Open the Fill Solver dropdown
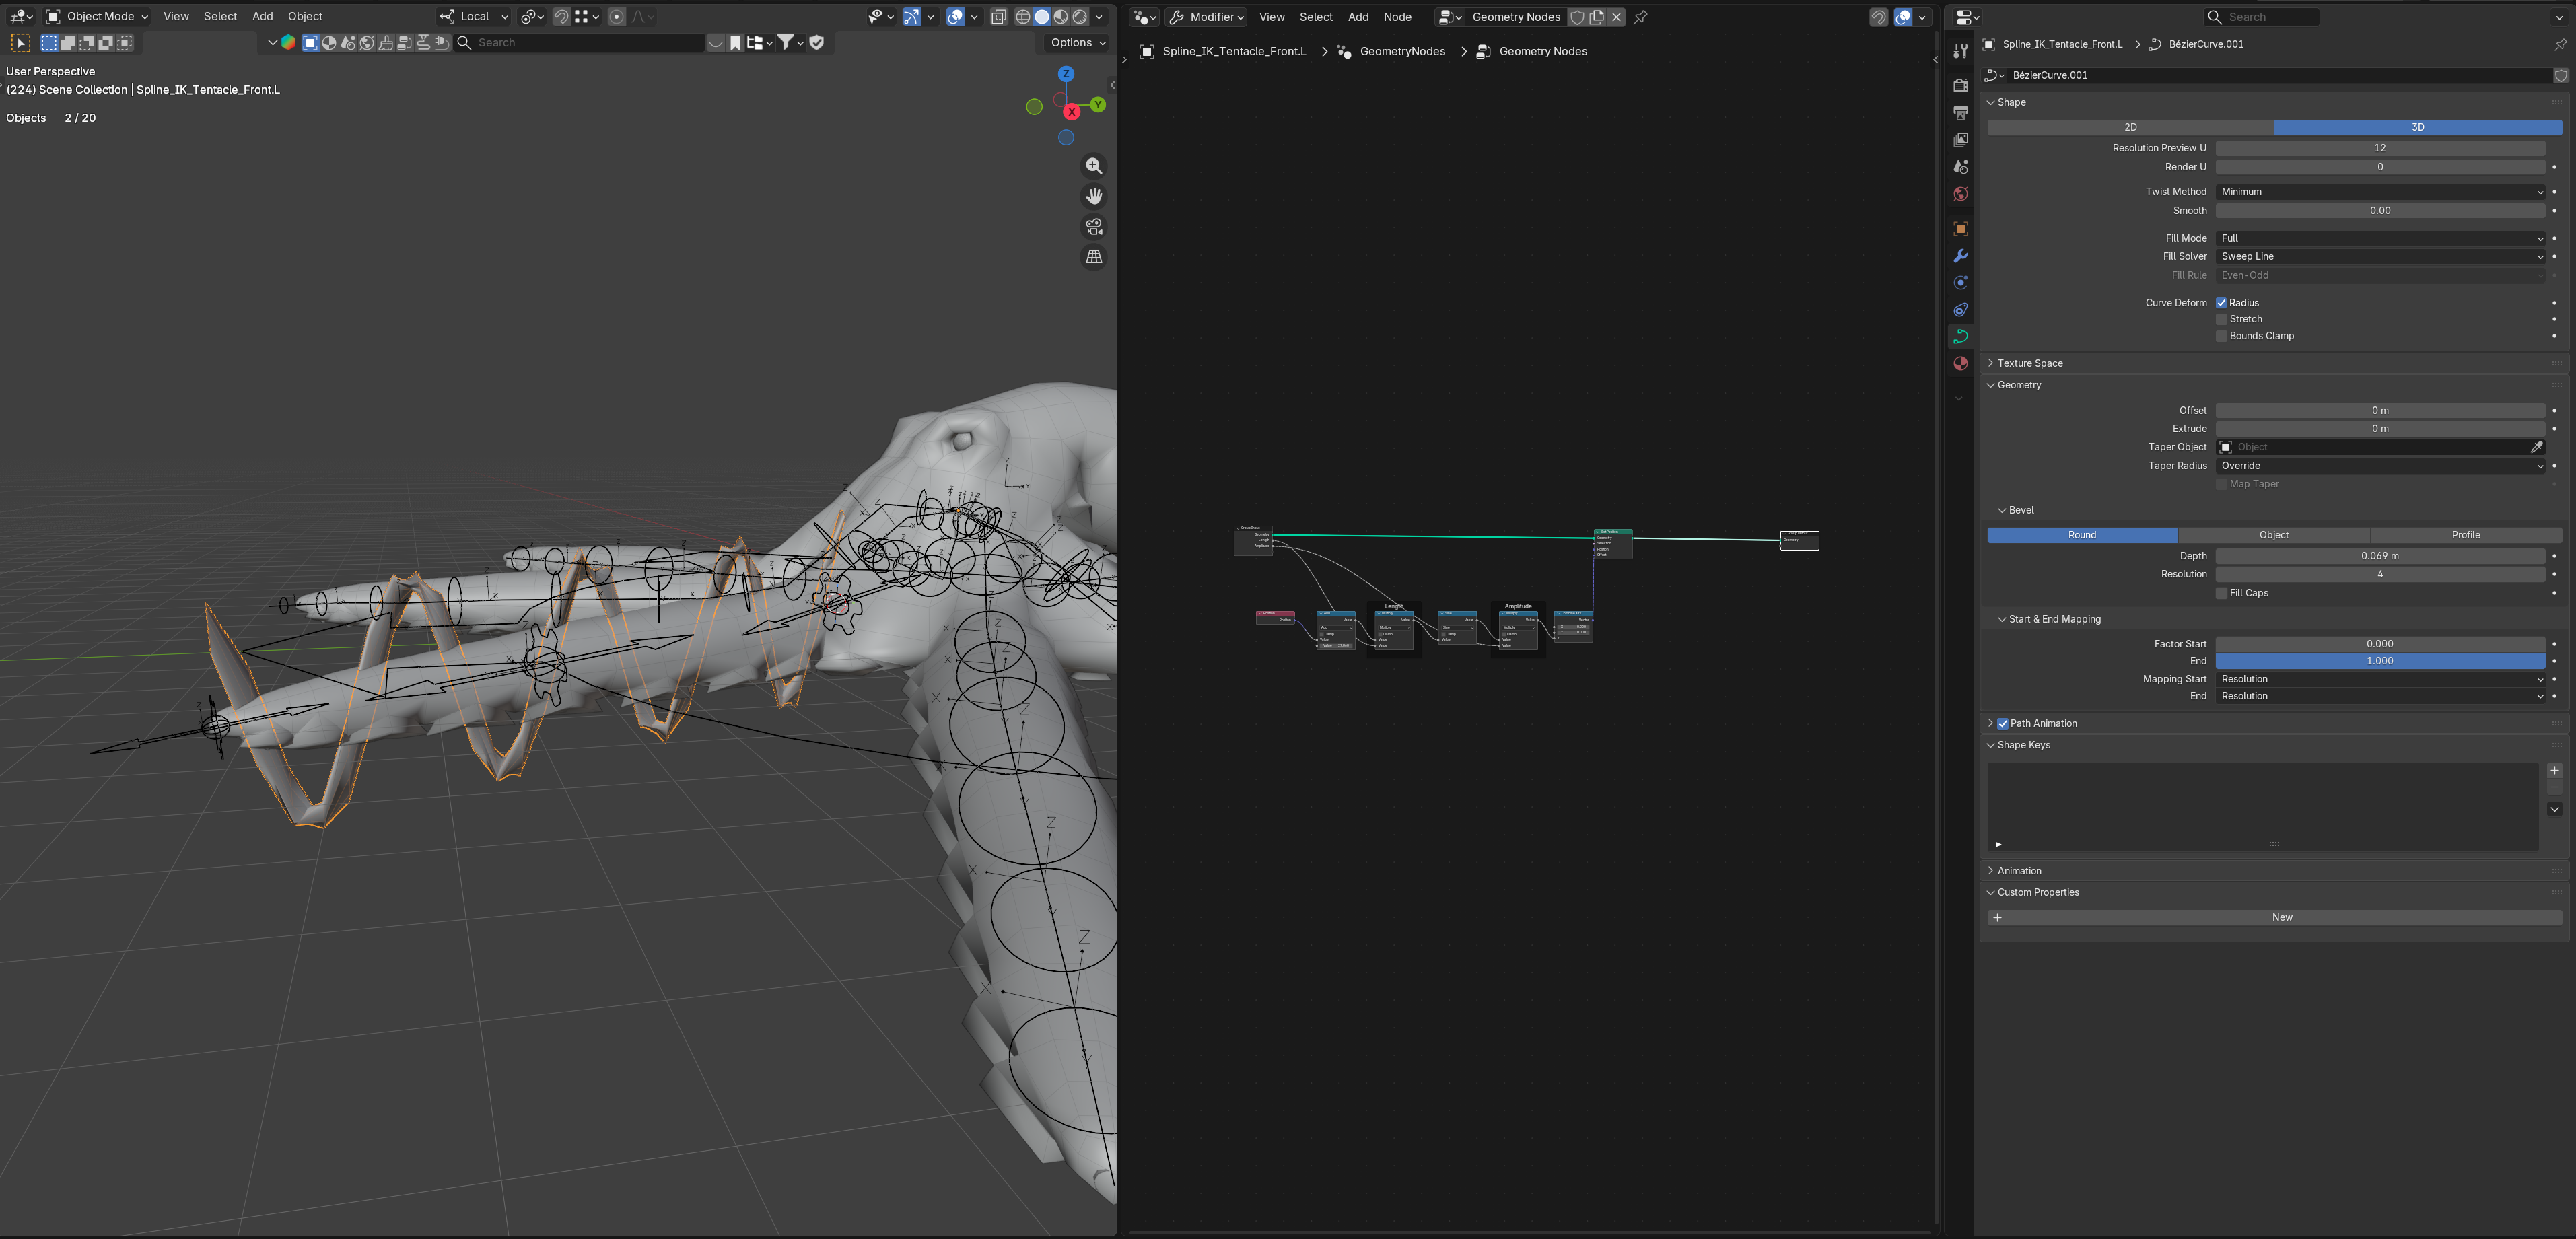 click(x=2380, y=257)
